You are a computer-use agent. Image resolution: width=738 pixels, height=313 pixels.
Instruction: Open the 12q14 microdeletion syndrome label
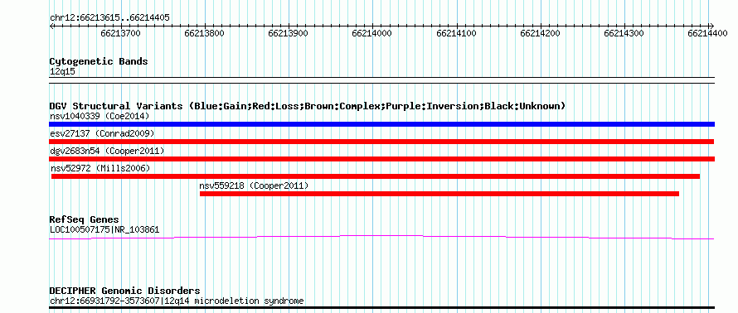[177, 301]
